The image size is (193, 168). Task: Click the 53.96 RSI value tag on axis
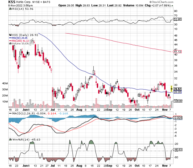(177, 19)
